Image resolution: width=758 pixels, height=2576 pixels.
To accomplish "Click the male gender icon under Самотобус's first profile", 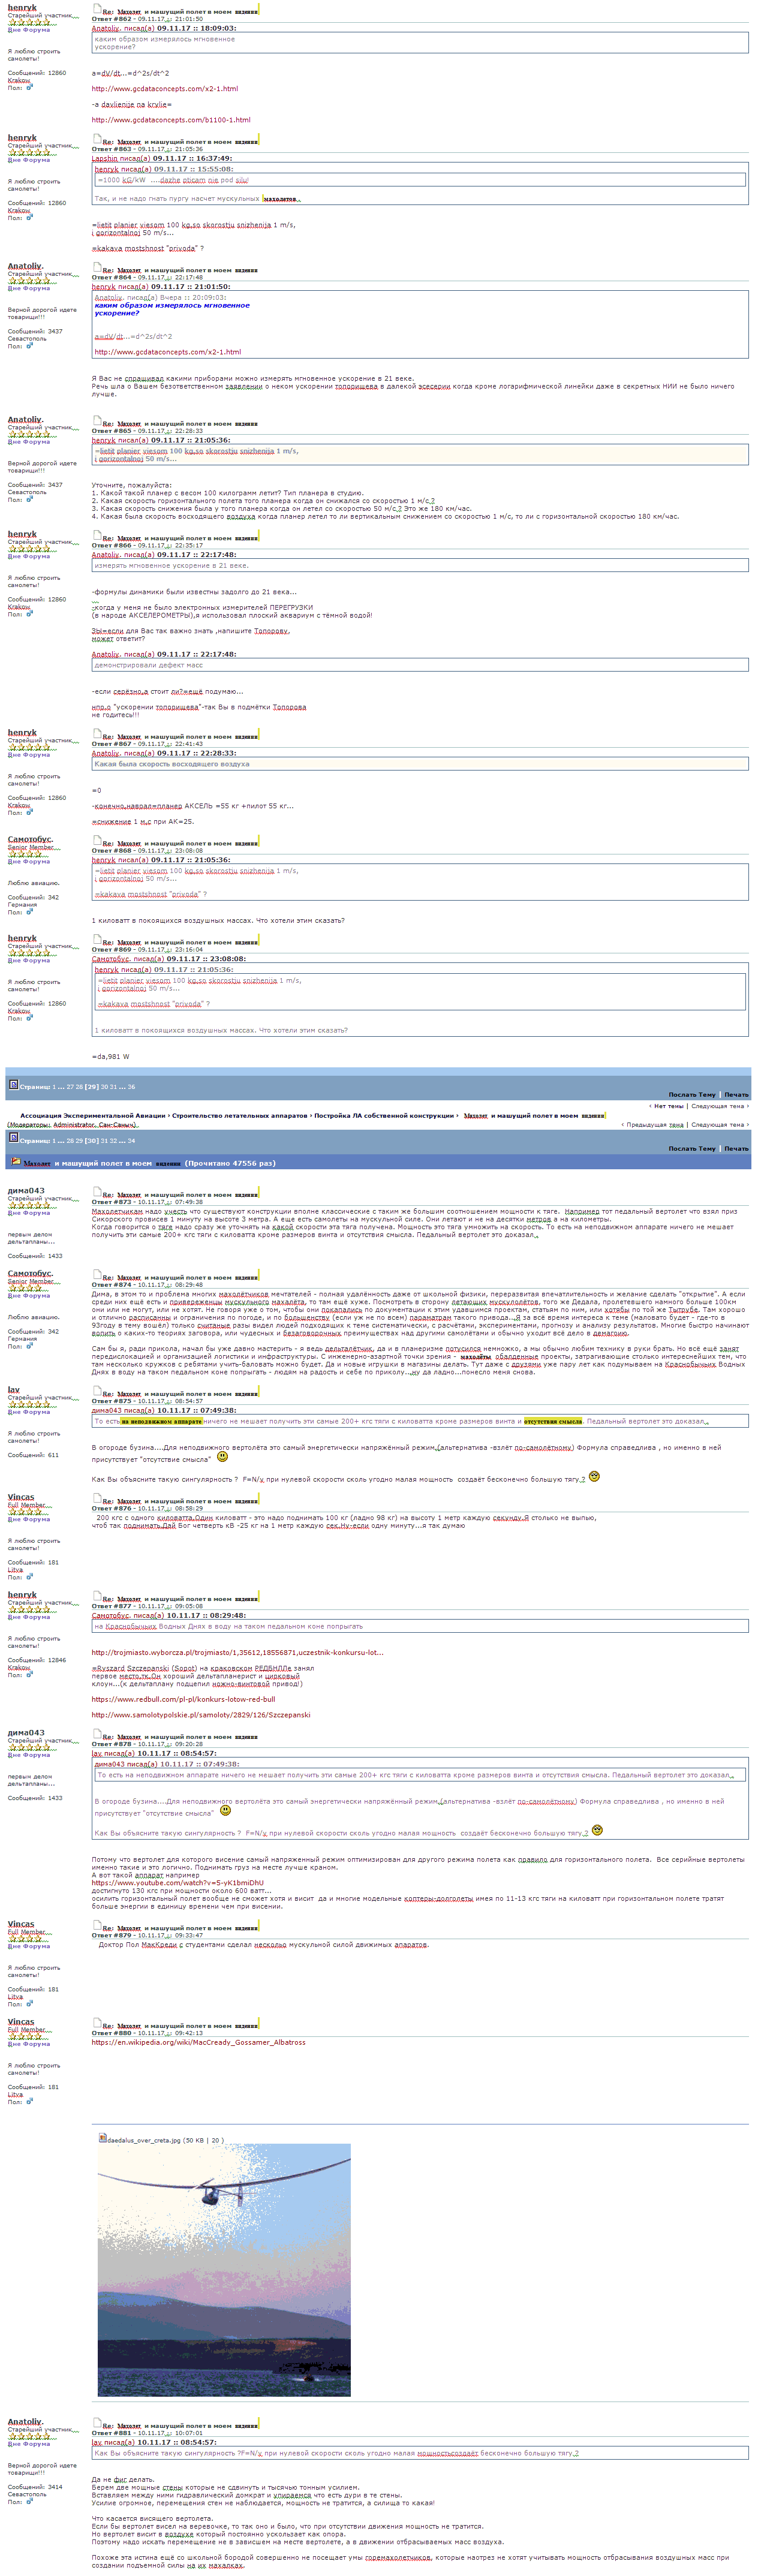I will 30,911.
